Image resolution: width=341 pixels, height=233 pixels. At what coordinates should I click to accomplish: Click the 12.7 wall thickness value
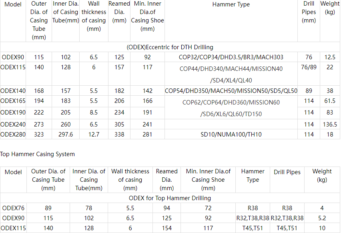[x=94, y=135]
